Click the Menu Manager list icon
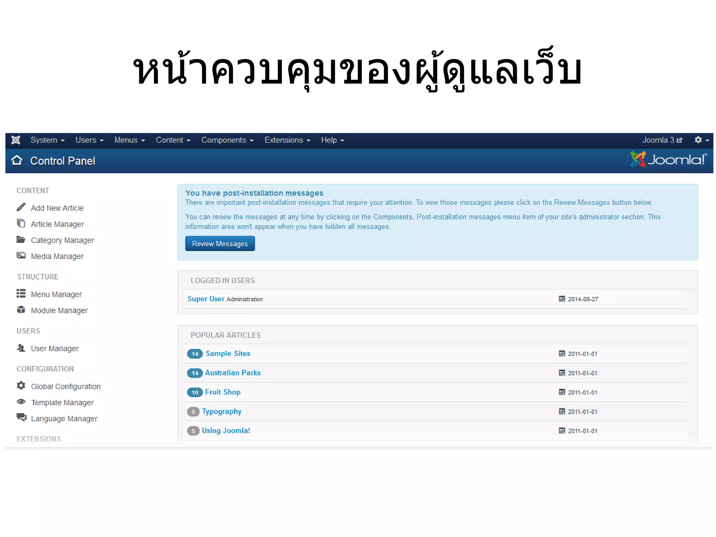716x537 pixels. tap(21, 293)
